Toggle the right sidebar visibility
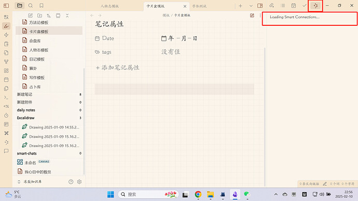Image resolution: width=358 pixels, height=201 pixels. coord(260,6)
